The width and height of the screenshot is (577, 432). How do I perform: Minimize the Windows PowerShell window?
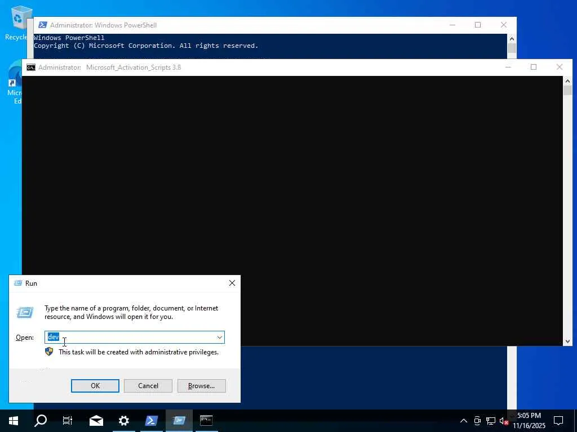[452, 25]
